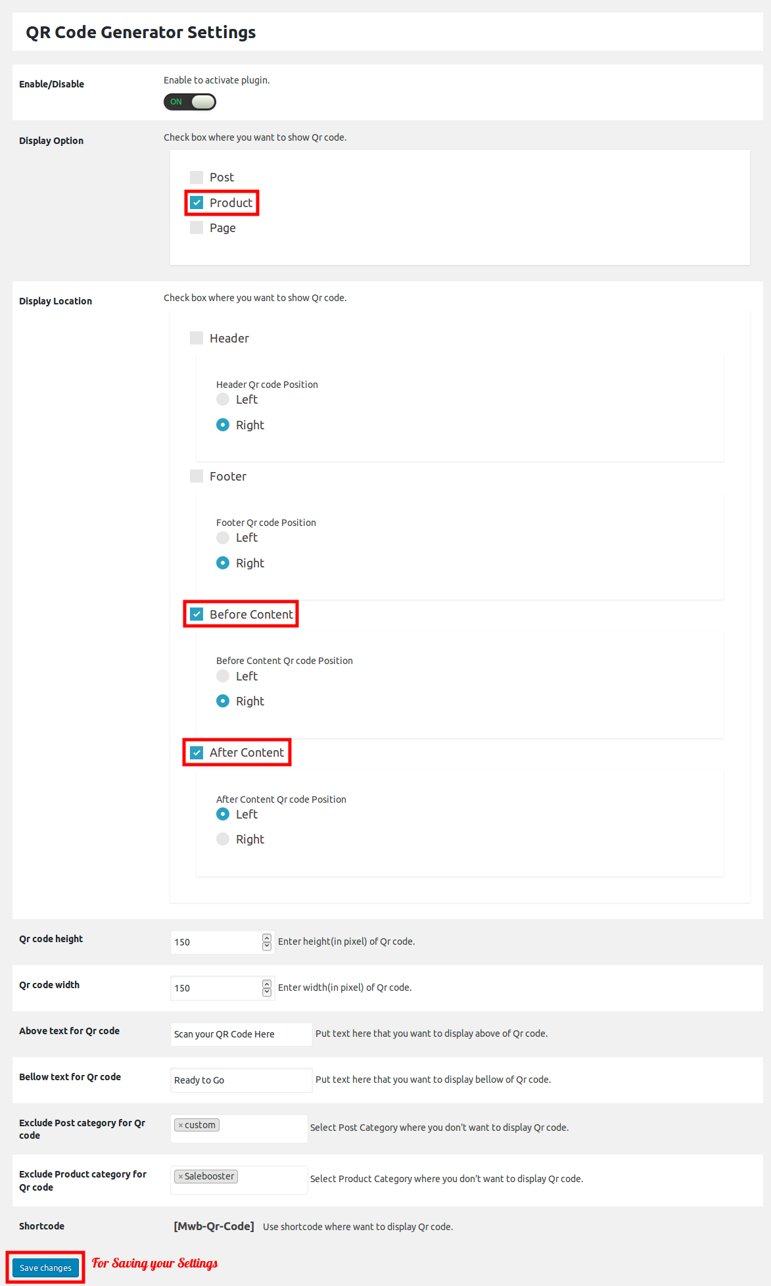Select Left for Header Qr code Position
The image size is (771, 1286).
point(223,399)
